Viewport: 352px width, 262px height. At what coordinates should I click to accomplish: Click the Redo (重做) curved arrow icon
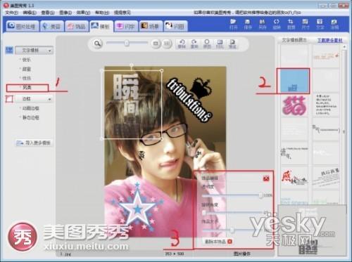click(x=194, y=44)
